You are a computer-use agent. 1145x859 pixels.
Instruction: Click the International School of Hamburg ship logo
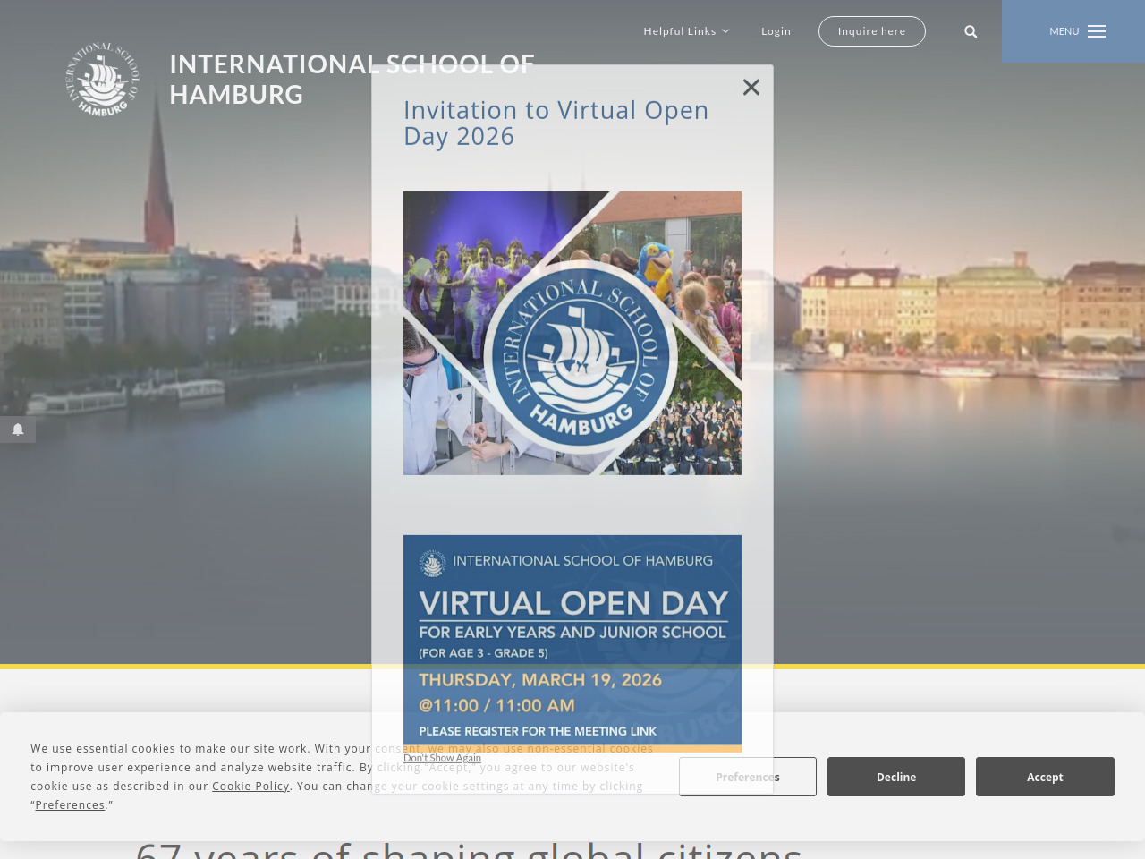pyautogui.click(x=103, y=79)
